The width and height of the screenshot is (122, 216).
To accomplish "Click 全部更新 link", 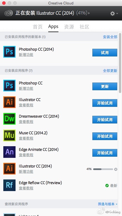I will pos(110,71).
